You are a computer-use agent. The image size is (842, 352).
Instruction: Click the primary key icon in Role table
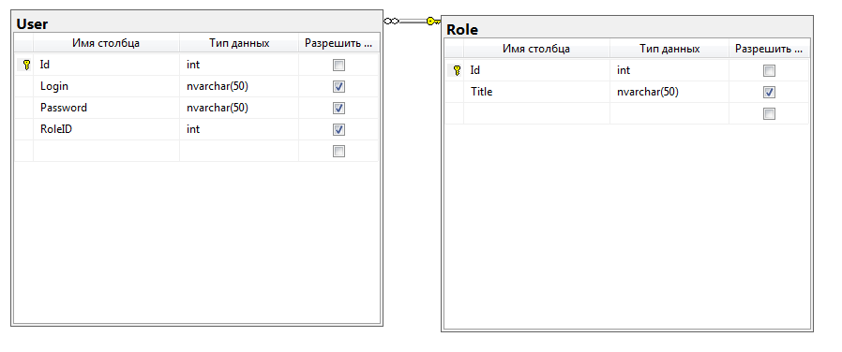click(x=457, y=70)
